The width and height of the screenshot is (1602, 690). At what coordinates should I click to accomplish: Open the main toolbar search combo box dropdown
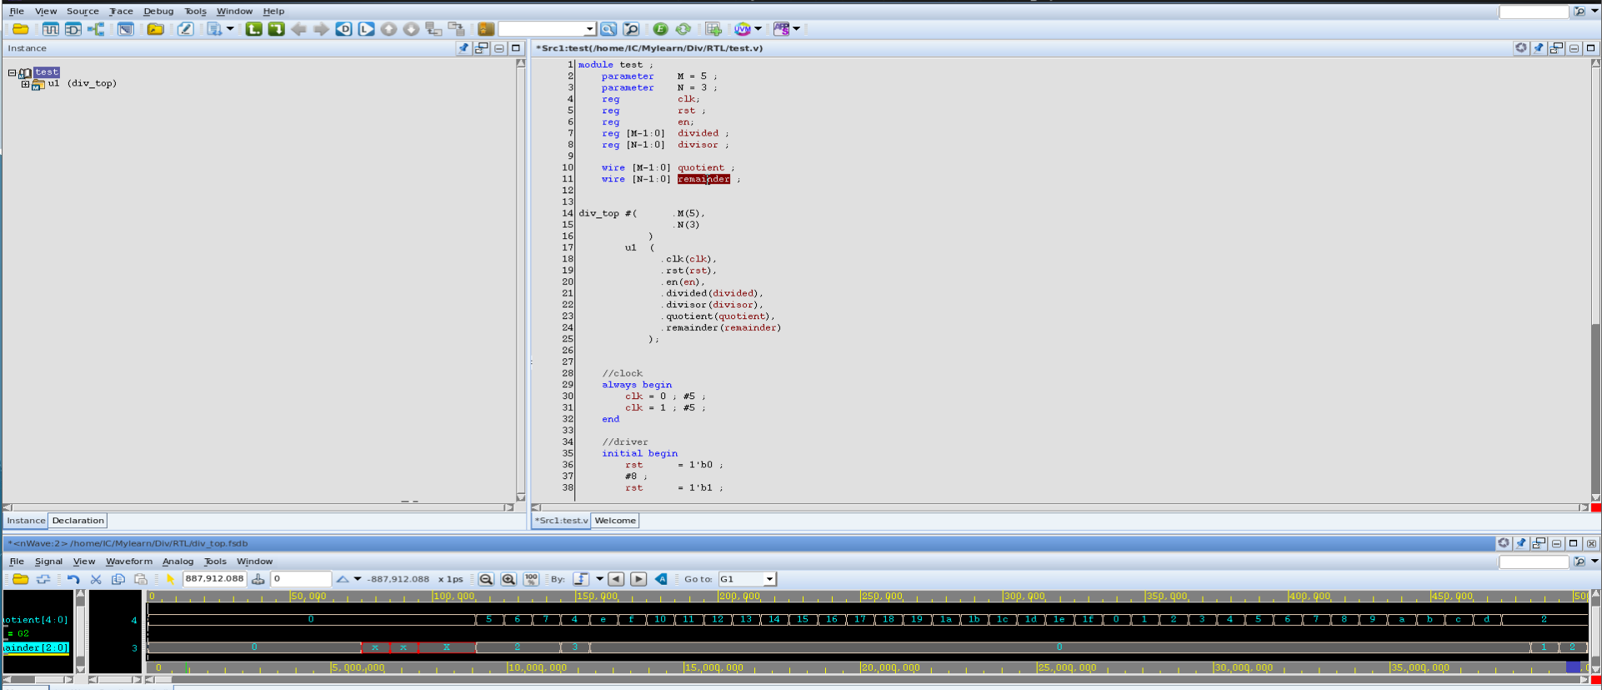pyautogui.click(x=589, y=29)
